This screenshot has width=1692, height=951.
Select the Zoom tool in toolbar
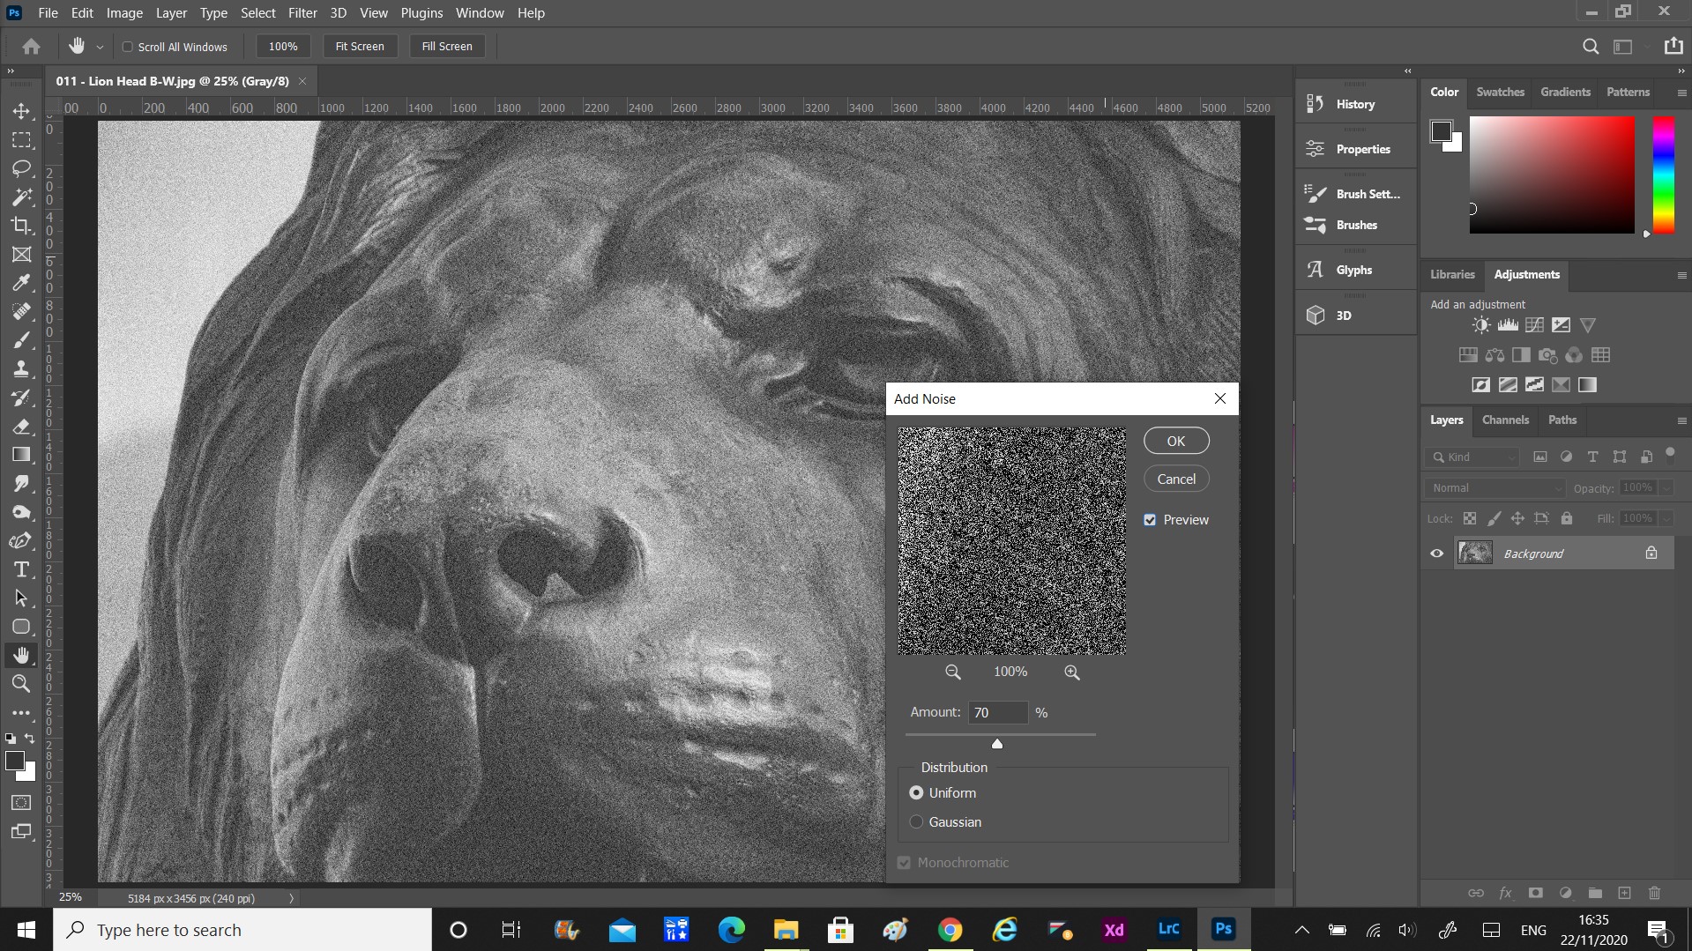(21, 683)
